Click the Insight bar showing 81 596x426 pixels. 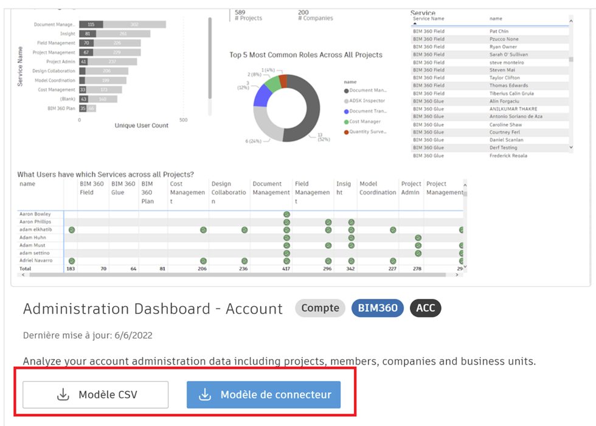pos(88,34)
